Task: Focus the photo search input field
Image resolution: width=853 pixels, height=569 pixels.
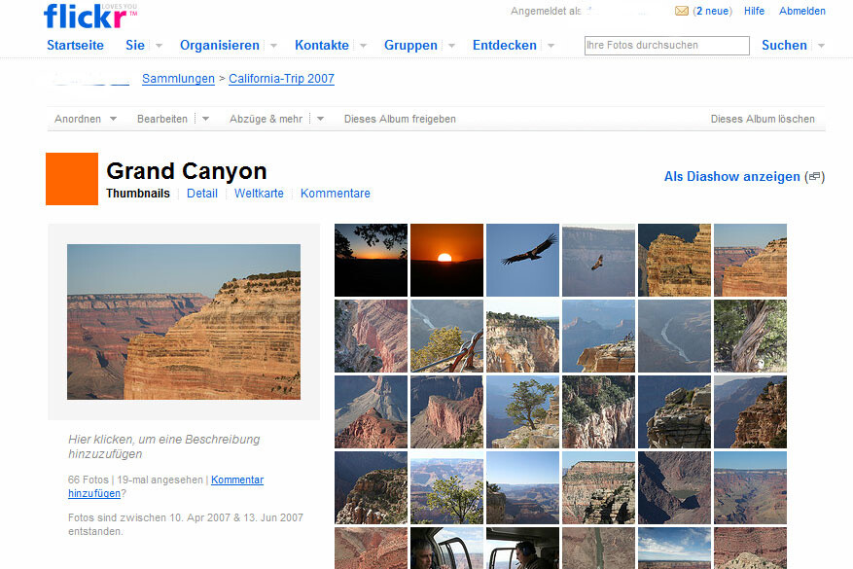Action: tap(666, 46)
